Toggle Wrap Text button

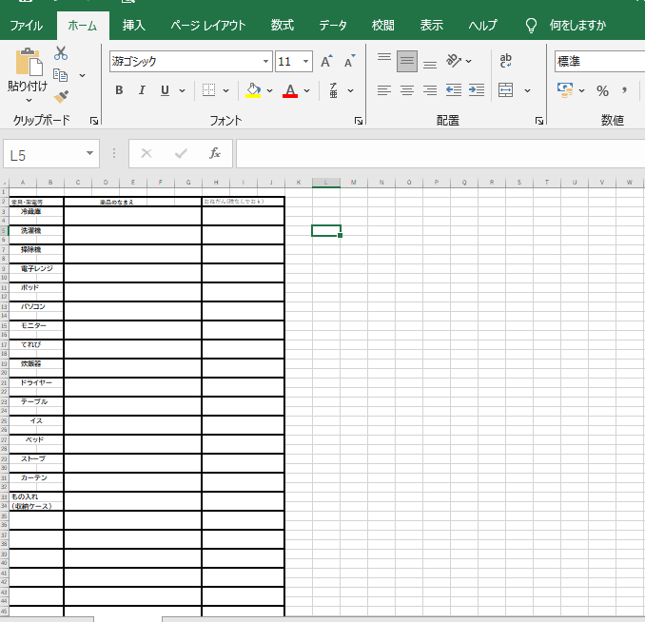point(506,62)
